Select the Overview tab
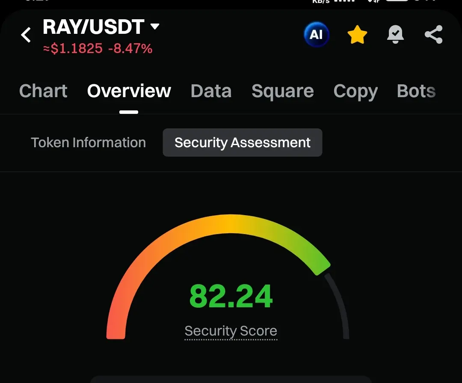 tap(129, 91)
